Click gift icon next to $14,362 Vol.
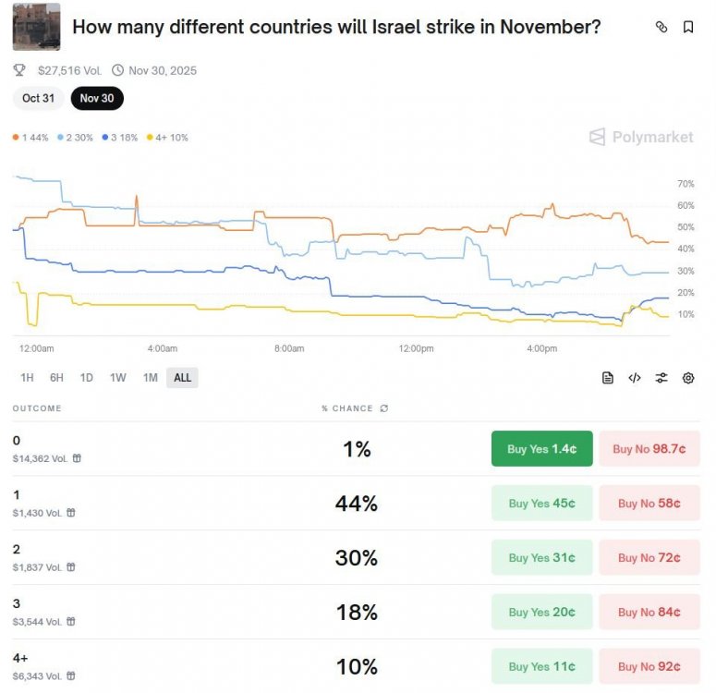716x693 pixels. [77, 458]
